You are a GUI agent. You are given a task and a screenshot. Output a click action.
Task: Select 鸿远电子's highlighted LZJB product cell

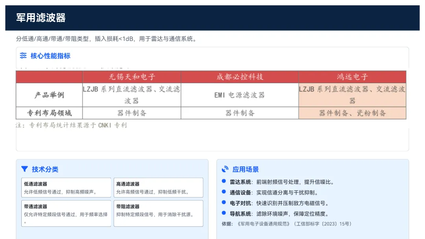(352, 95)
